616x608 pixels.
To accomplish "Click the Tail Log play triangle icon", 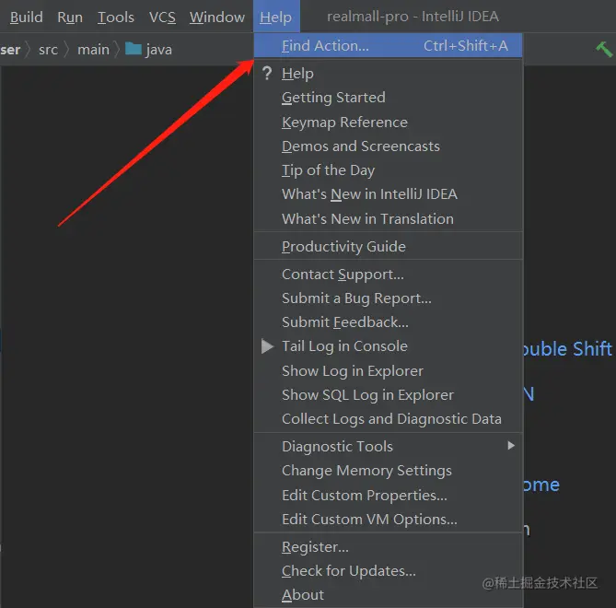I will click(268, 346).
